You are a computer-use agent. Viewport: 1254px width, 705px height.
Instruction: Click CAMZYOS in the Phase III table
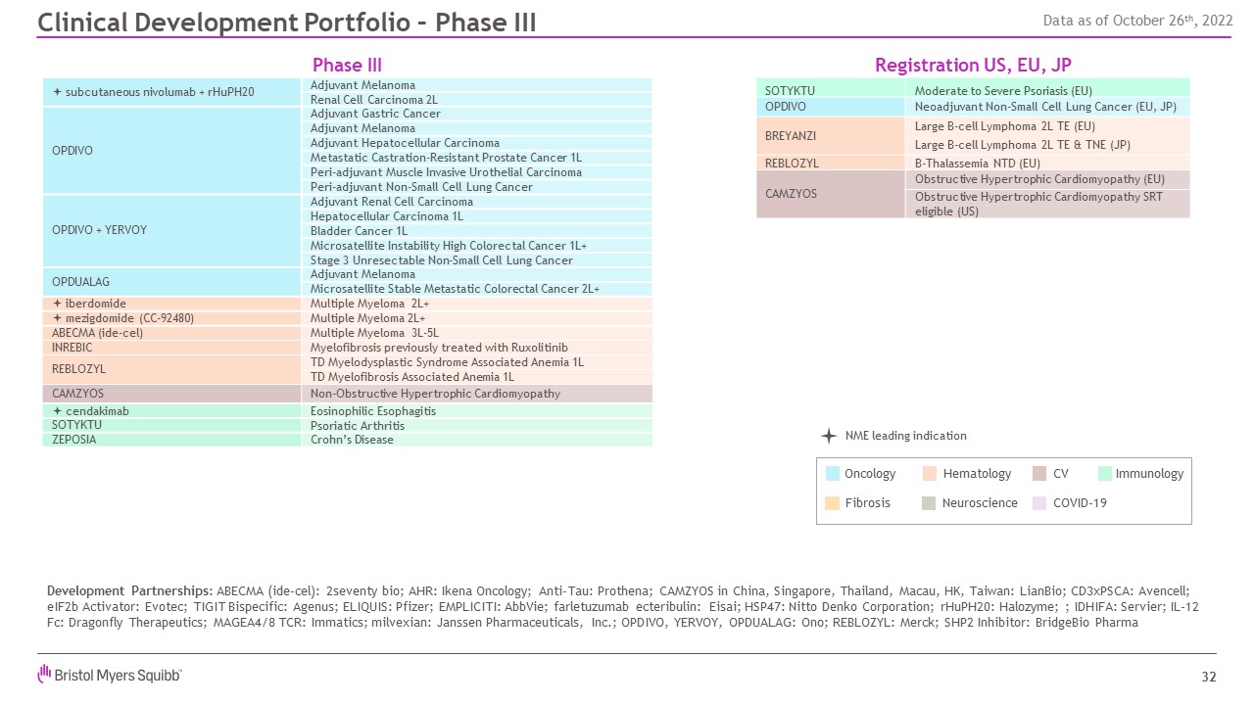pos(171,394)
